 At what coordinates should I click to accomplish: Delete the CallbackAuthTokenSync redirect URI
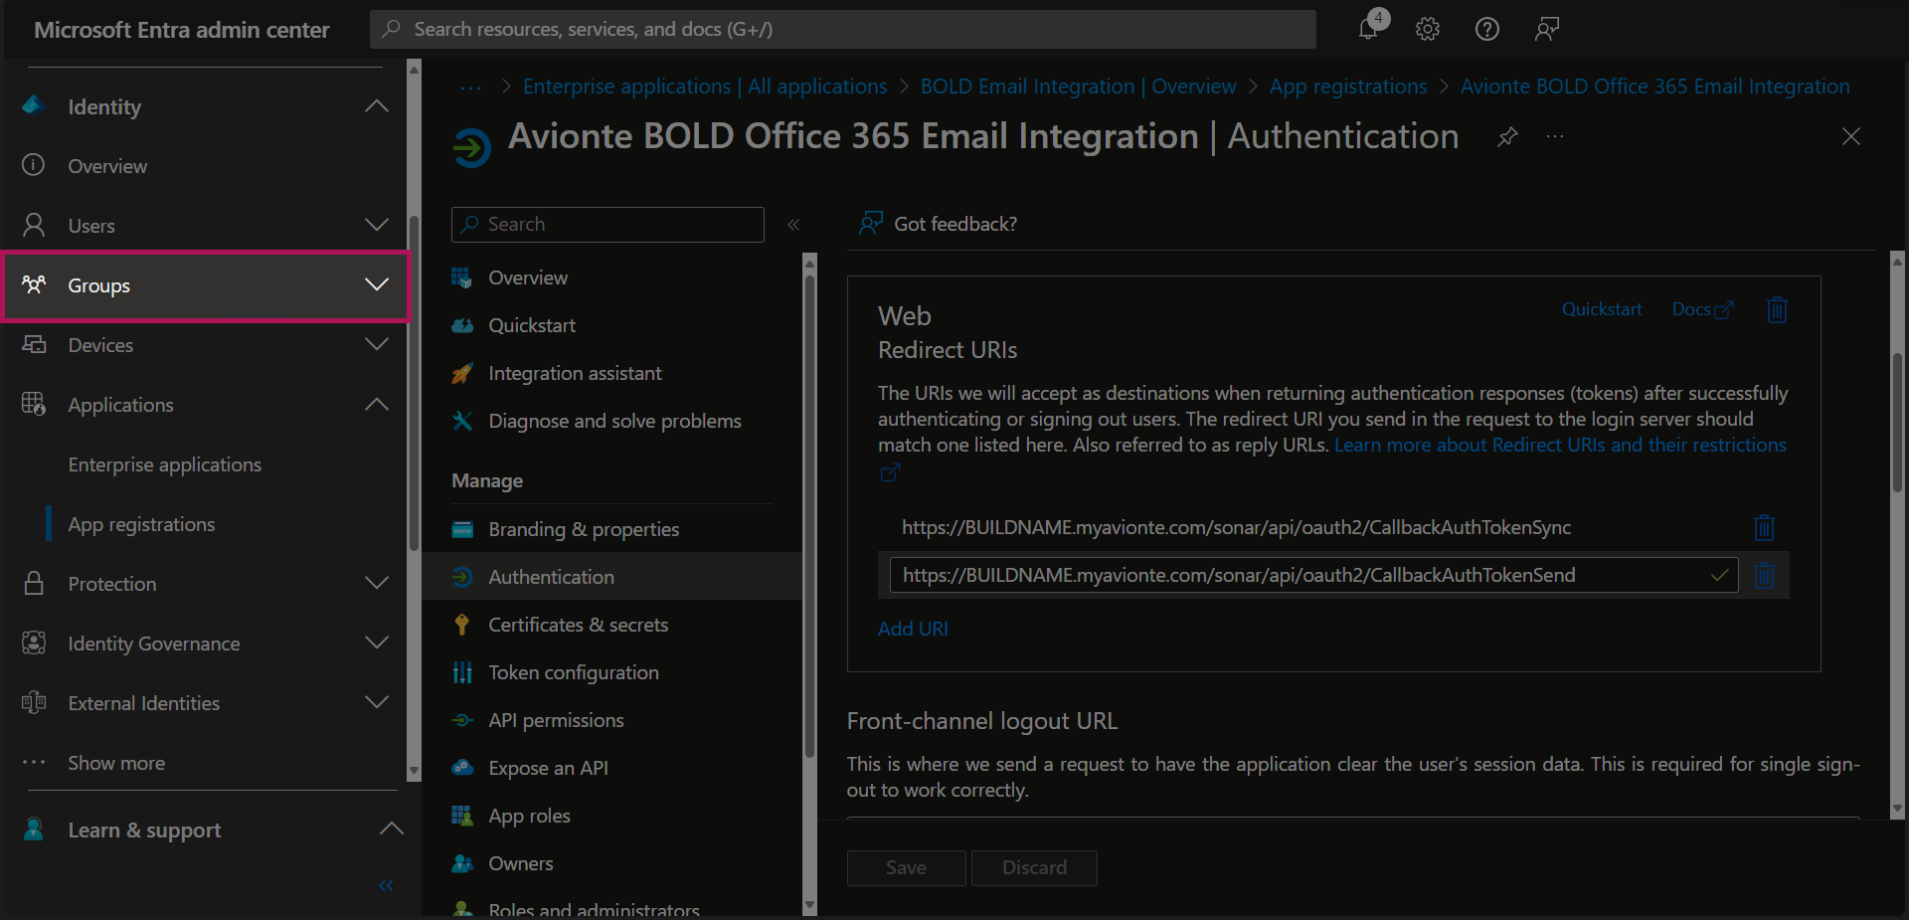[1764, 527]
